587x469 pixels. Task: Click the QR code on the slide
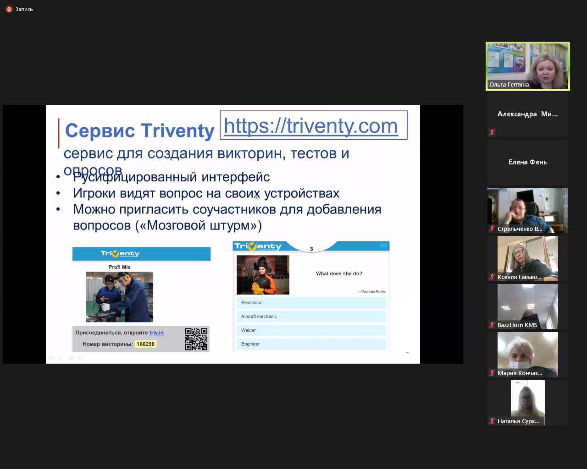pyautogui.click(x=196, y=339)
